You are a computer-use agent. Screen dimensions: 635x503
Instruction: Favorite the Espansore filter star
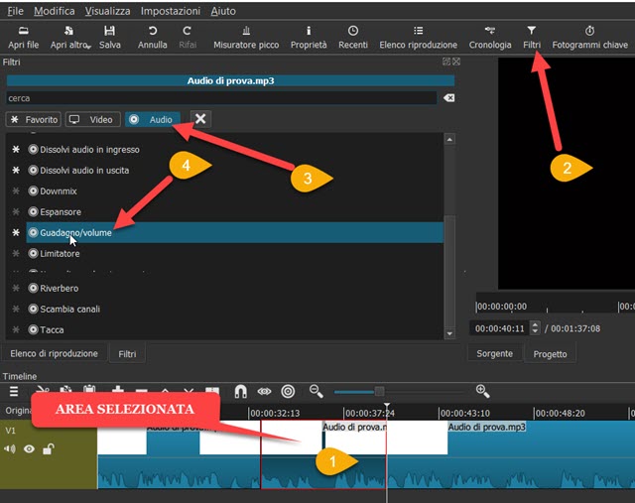(x=16, y=211)
